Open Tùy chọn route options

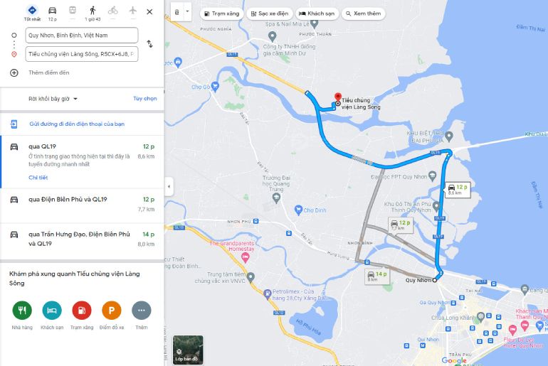[x=144, y=99]
